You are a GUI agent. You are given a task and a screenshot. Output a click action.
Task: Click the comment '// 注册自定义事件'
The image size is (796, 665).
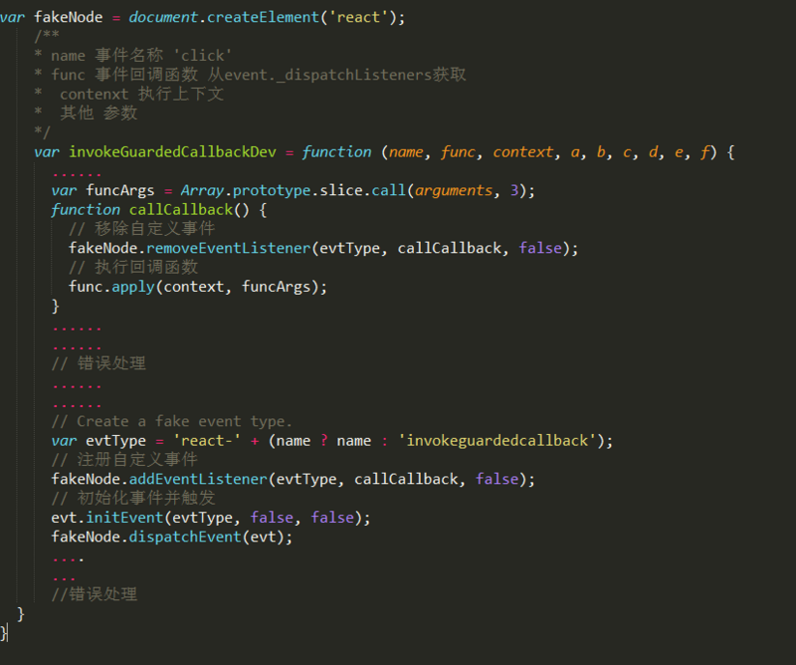tap(124, 460)
